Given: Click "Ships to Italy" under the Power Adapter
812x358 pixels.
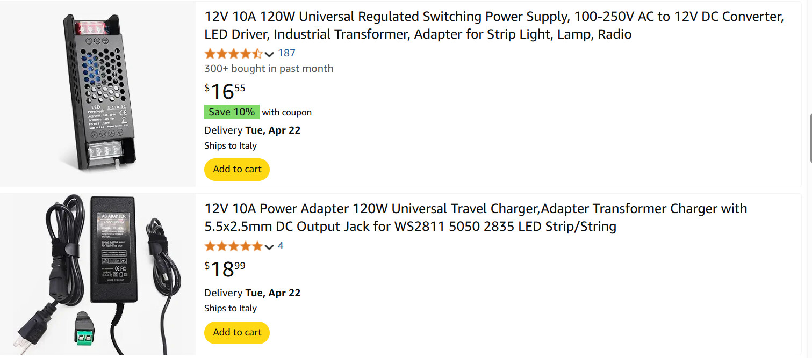Looking at the screenshot, I should pyautogui.click(x=231, y=309).
